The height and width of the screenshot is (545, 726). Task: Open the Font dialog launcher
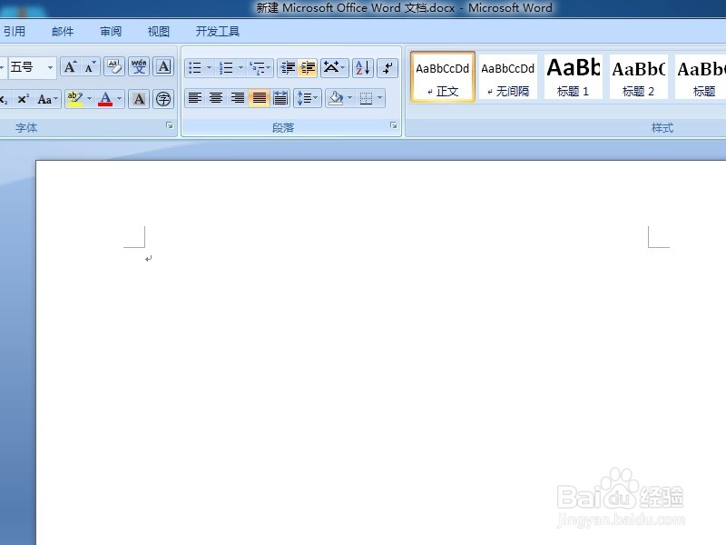point(170,125)
